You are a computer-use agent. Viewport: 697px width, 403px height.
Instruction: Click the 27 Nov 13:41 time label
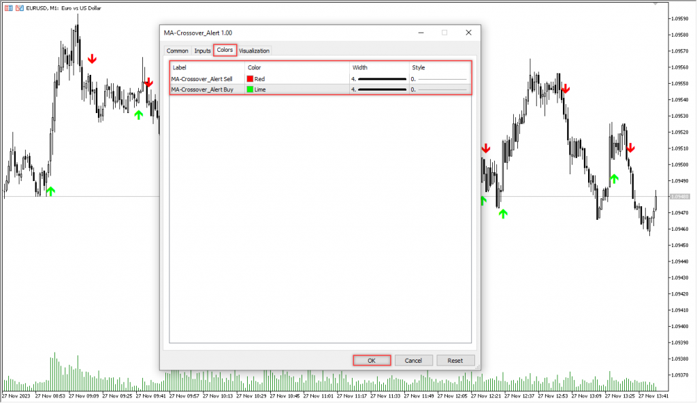tap(653, 396)
